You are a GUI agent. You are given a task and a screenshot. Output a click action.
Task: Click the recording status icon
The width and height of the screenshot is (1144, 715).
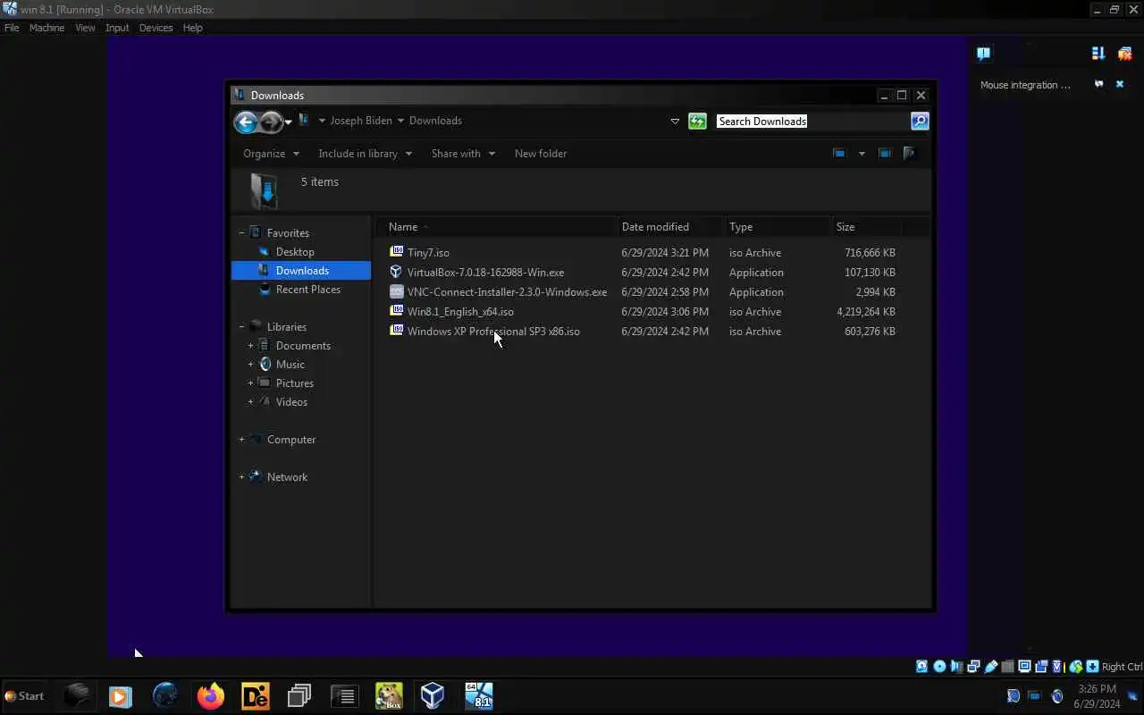pyautogui.click(x=1041, y=667)
